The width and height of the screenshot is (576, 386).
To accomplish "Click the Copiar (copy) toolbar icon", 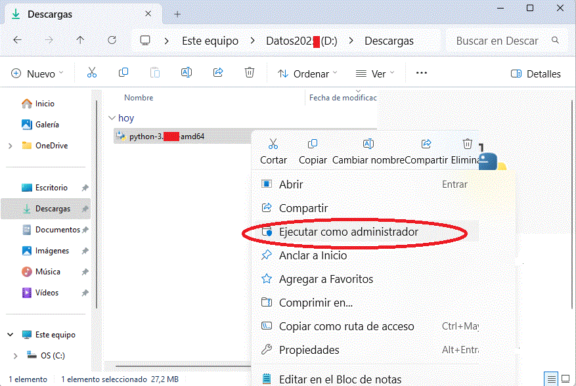I will [x=123, y=73].
